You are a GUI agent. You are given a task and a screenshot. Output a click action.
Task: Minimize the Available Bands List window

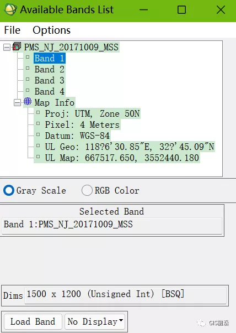143,10
